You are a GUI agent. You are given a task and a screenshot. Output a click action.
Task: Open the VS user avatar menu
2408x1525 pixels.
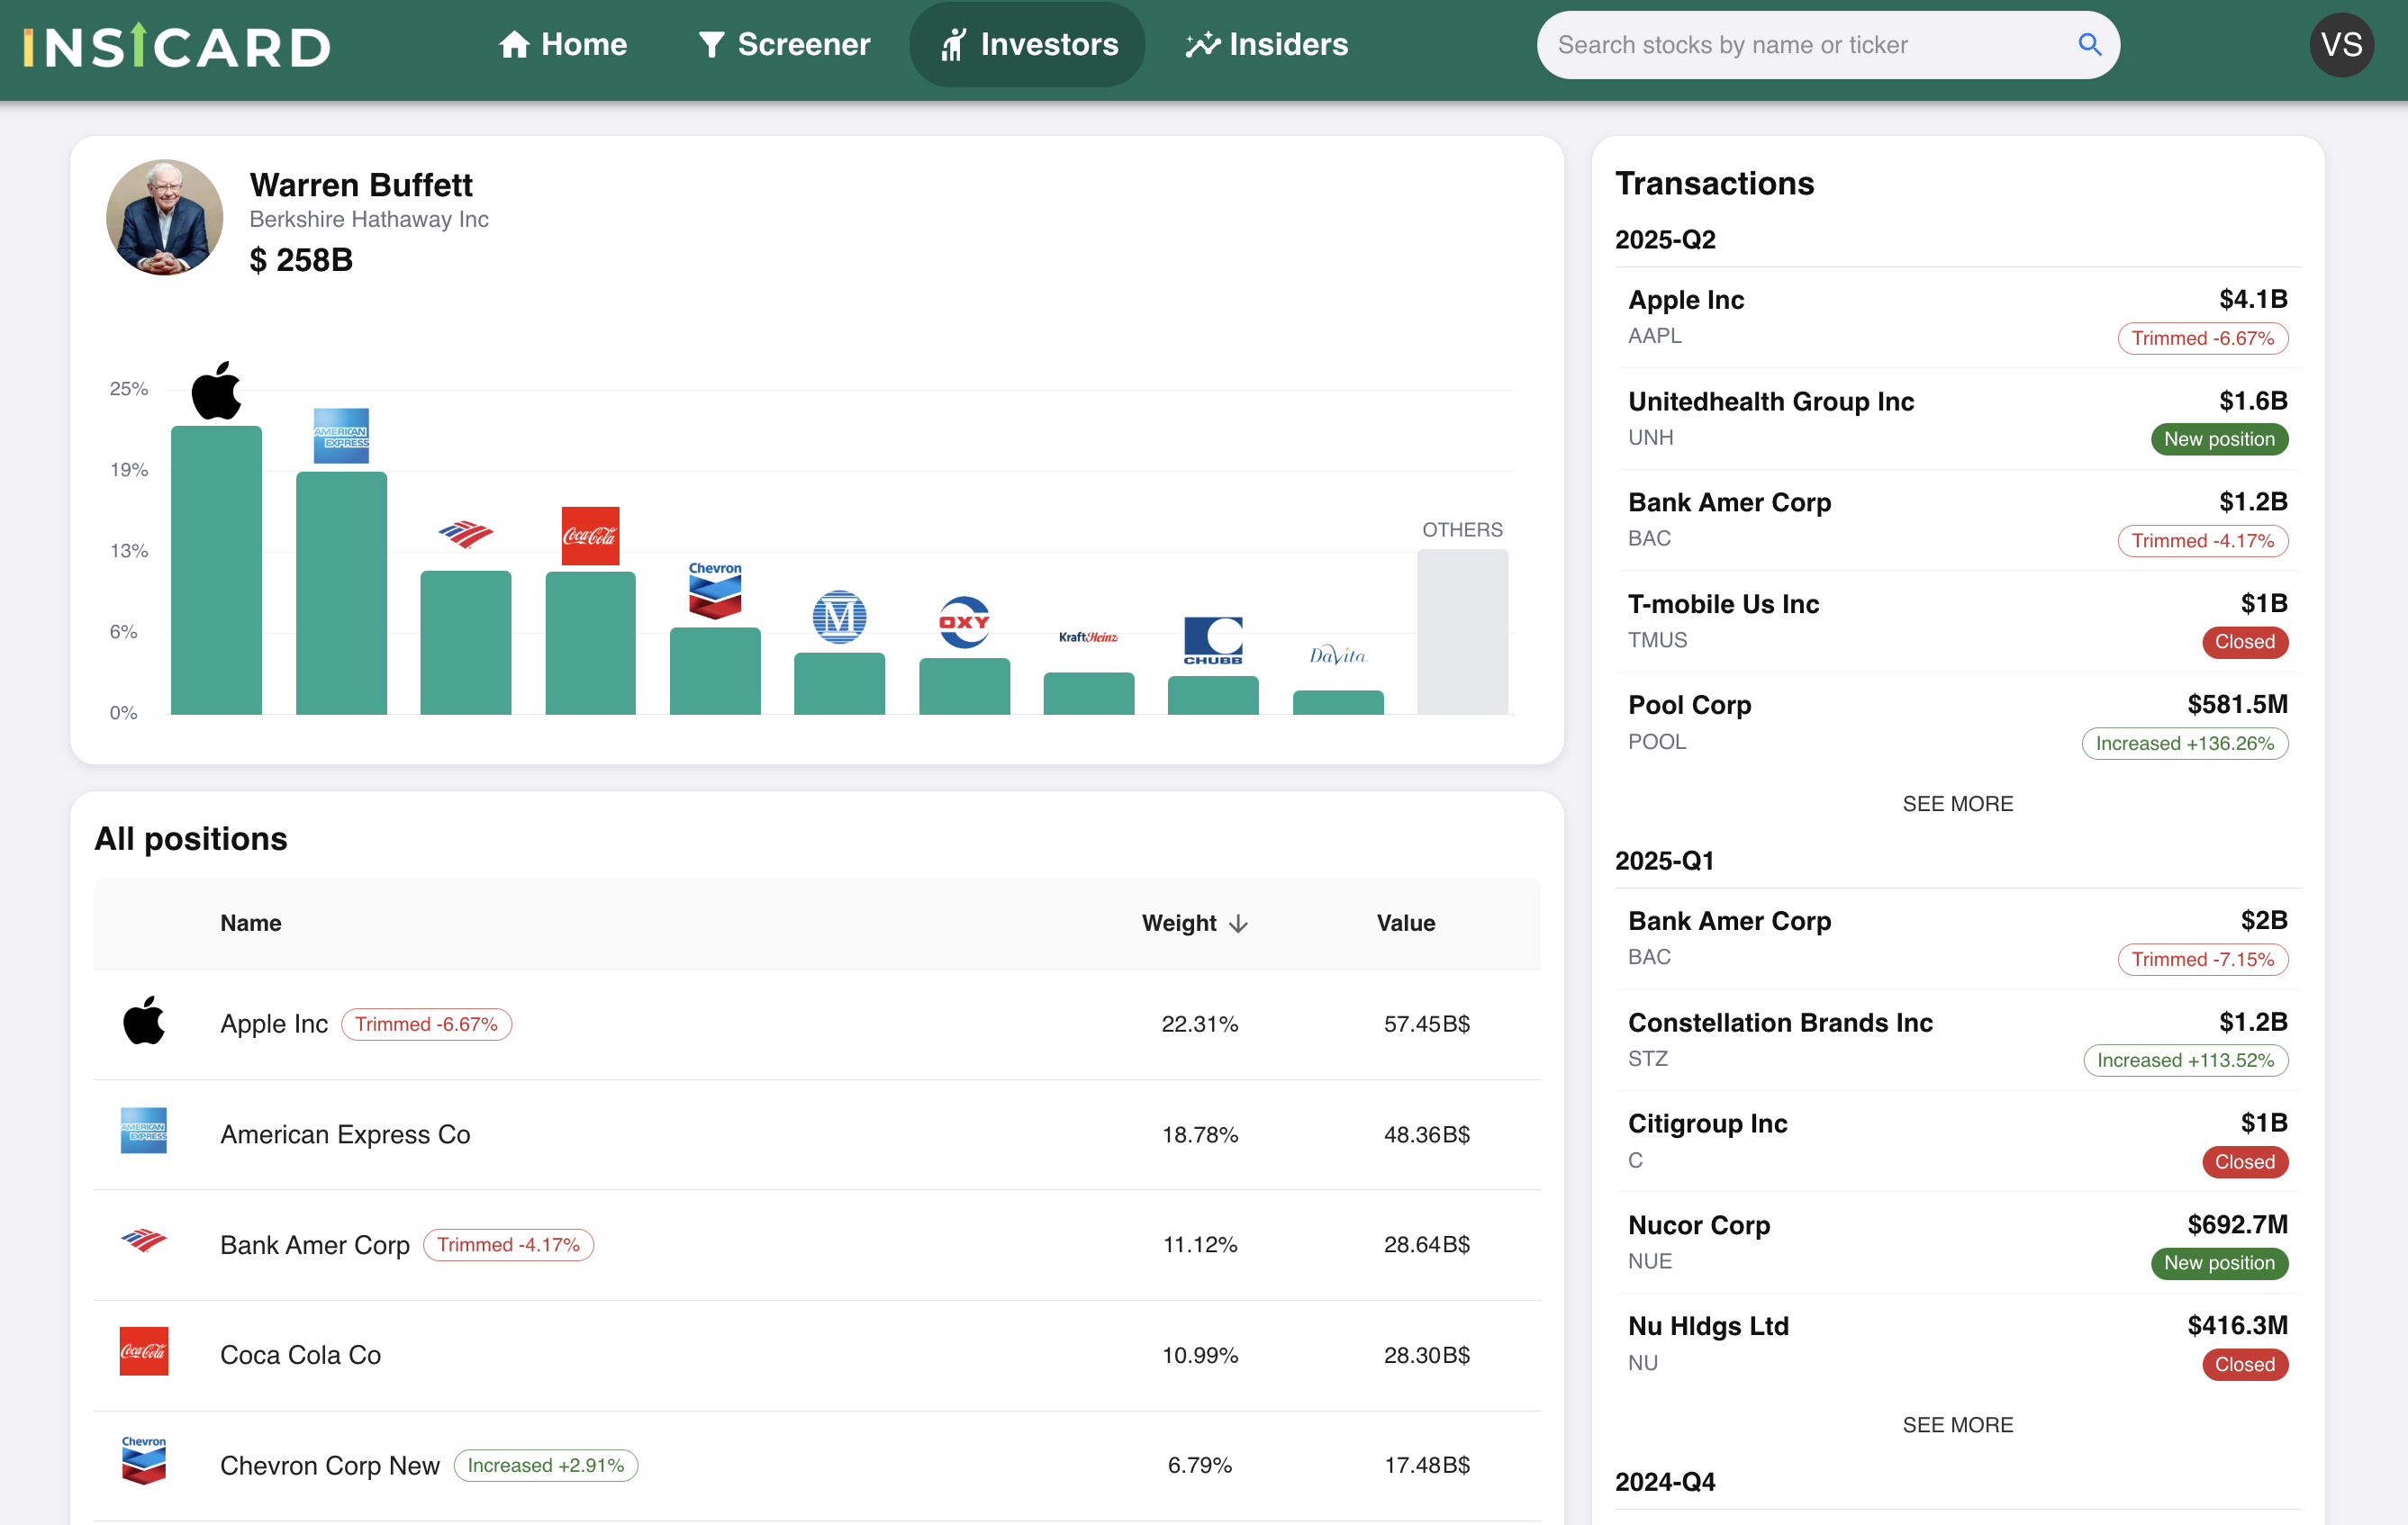tap(2341, 44)
